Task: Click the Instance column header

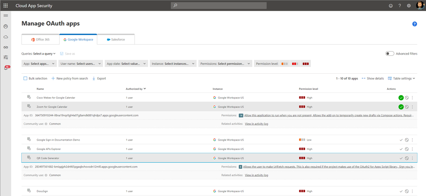Action: pyautogui.click(x=217, y=89)
